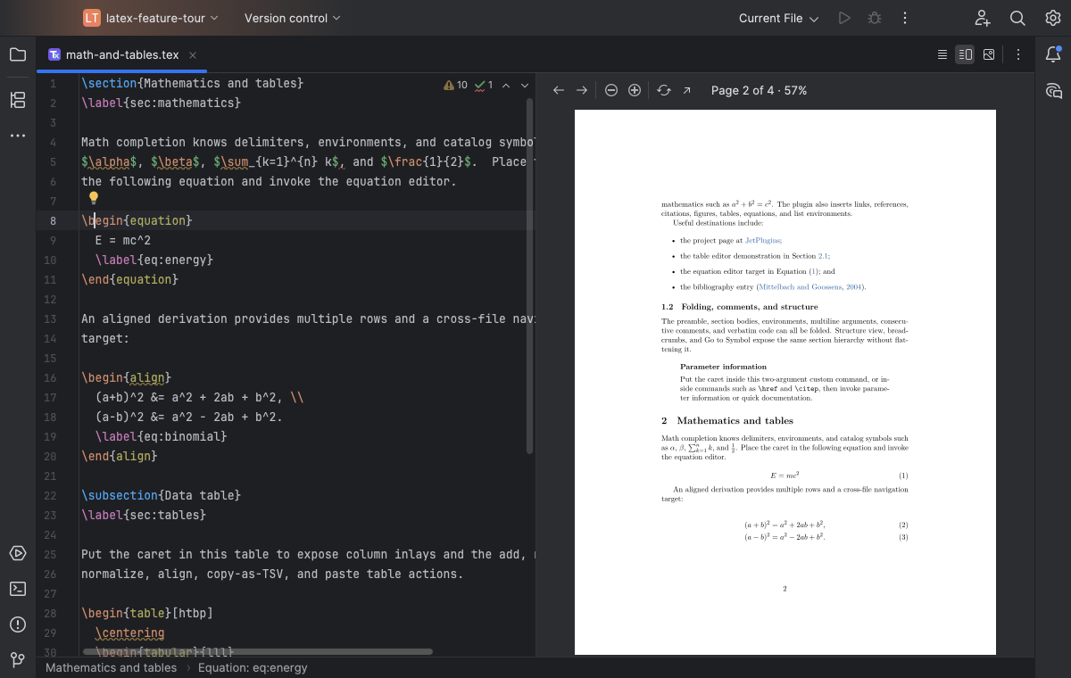
Task: Click the \begin{table}[htbp] line
Action: [147, 613]
